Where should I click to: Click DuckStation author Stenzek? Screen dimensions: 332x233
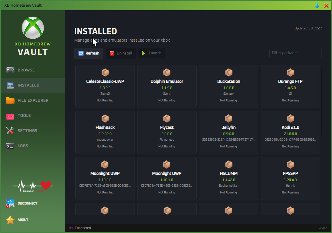pos(229,93)
